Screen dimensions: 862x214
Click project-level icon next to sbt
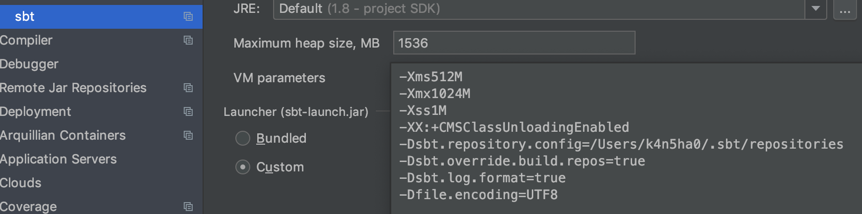(x=188, y=16)
